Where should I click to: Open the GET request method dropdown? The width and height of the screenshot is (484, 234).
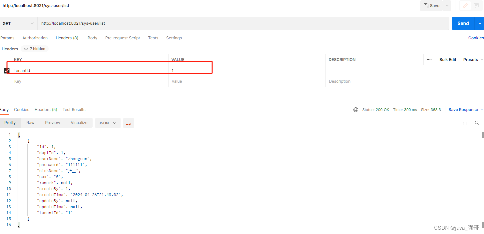pyautogui.click(x=18, y=23)
